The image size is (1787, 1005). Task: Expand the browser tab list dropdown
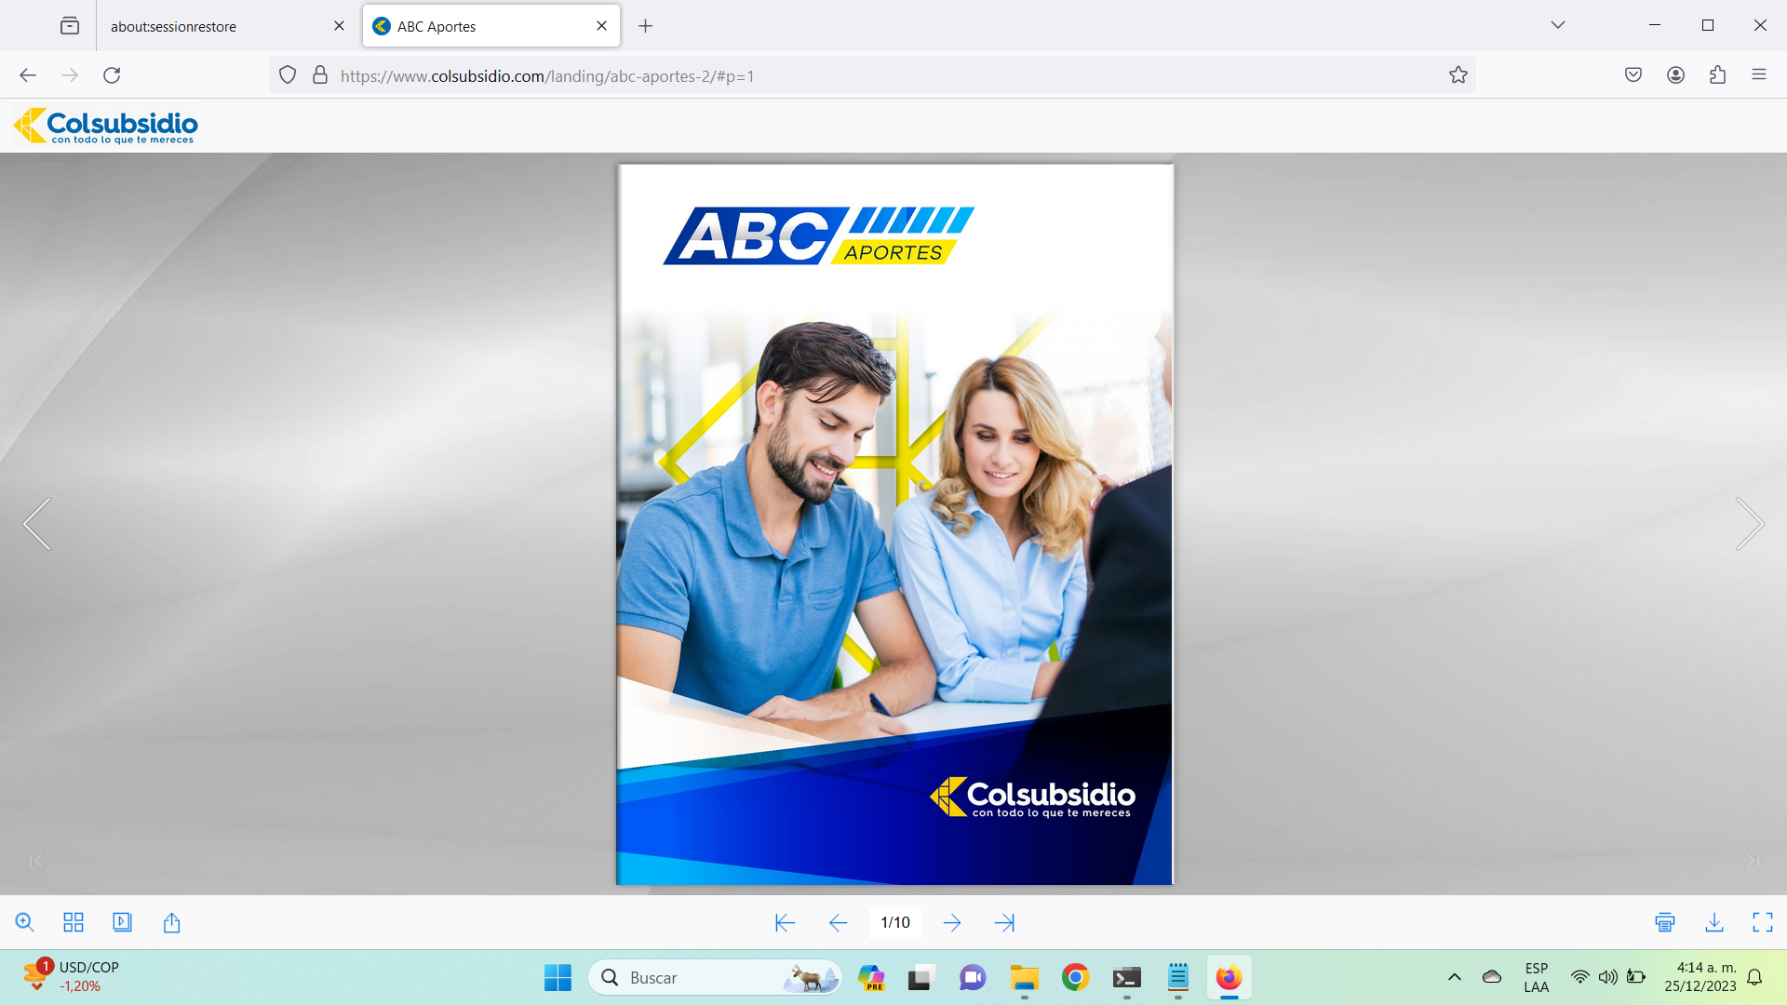[x=1558, y=25]
